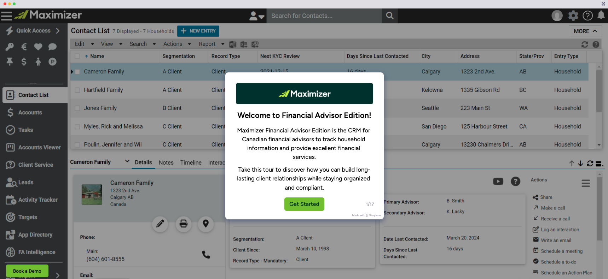Click the Export to Excel icon
Screen dimensions: 608x279
point(244,44)
